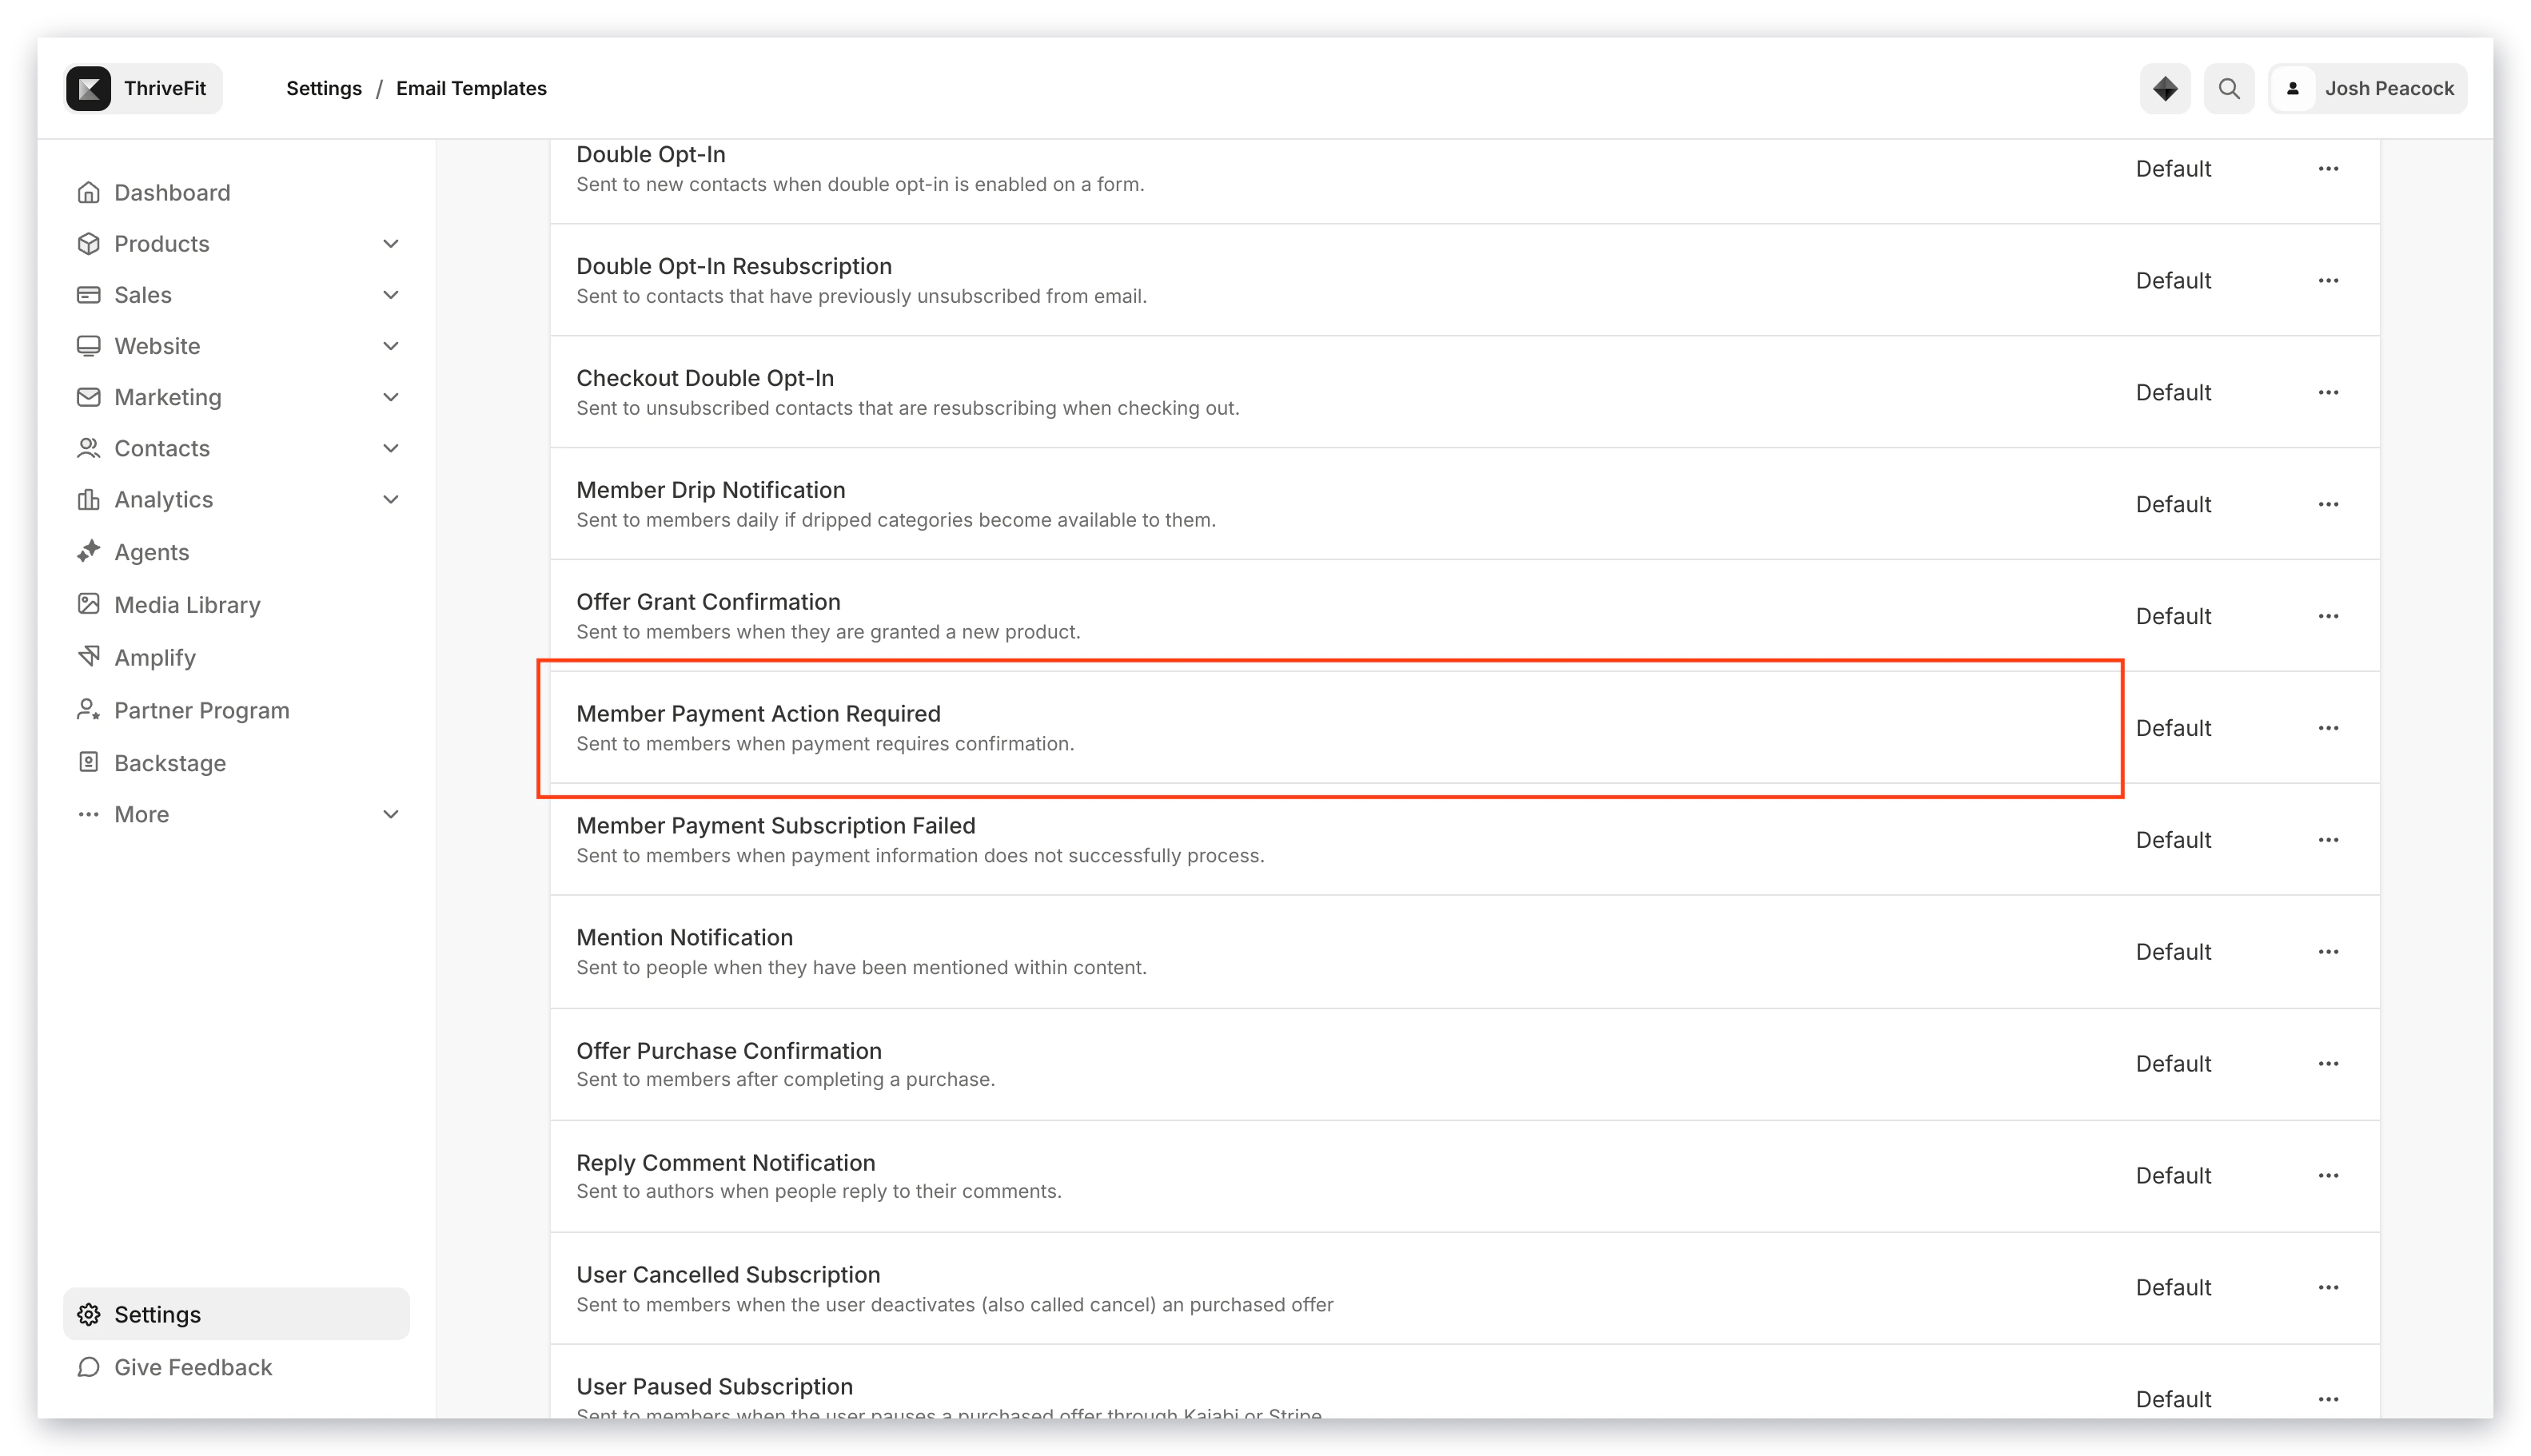Click the Agents sparkle icon
Screen dimensions: 2531x1456
(x=89, y=551)
